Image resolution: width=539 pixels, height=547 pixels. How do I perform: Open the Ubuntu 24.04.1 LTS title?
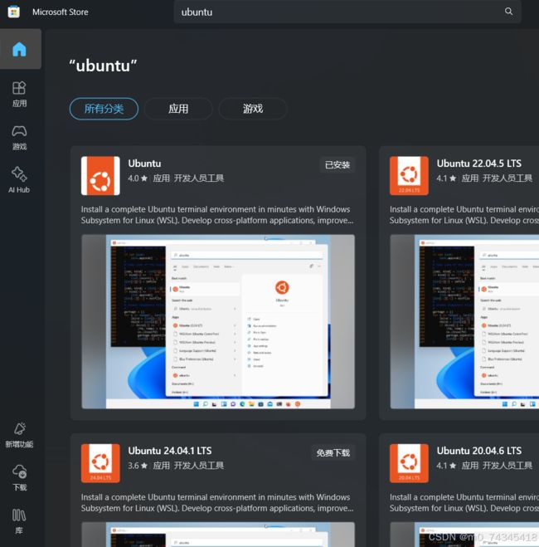coord(170,451)
